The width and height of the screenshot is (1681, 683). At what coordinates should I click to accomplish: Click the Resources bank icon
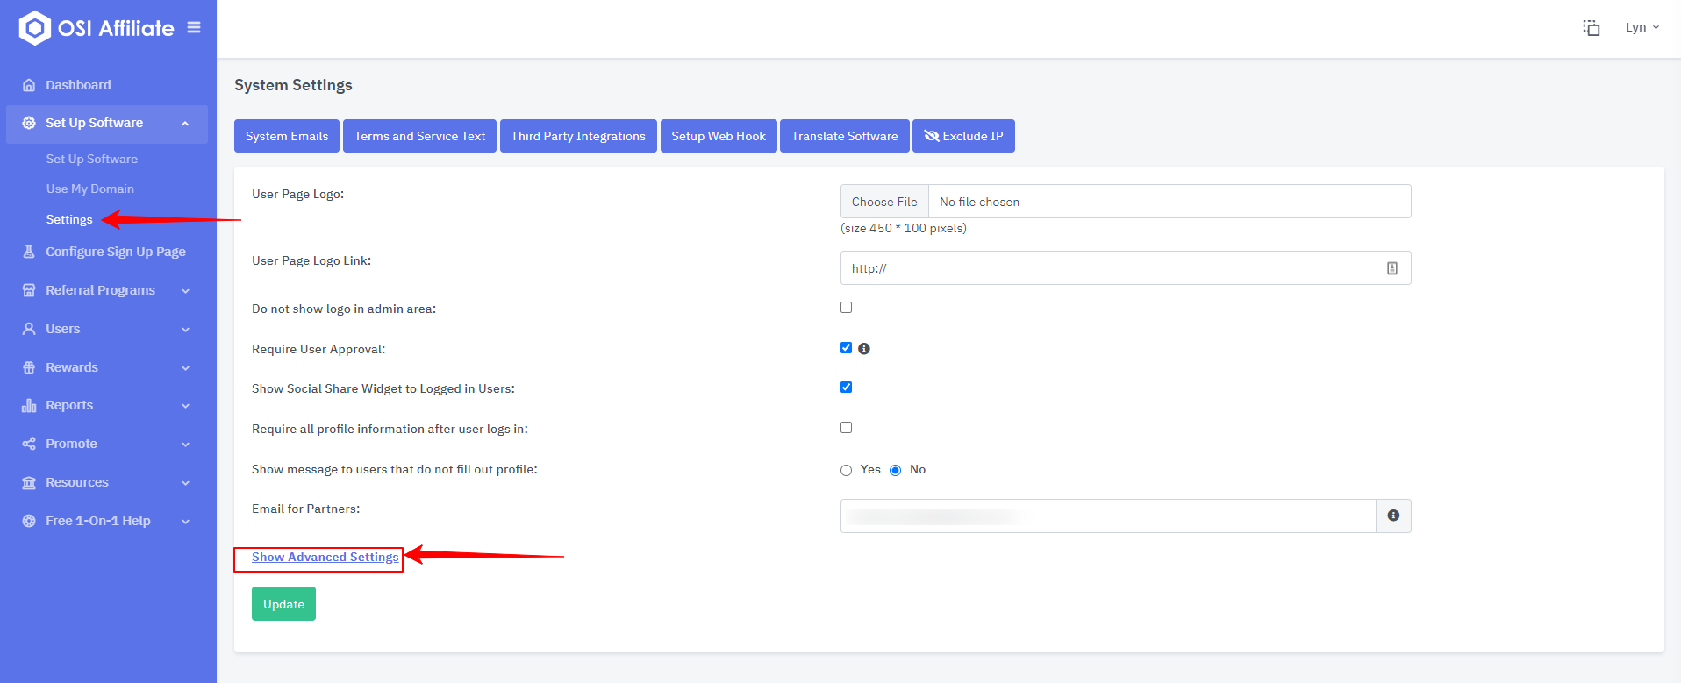(29, 482)
